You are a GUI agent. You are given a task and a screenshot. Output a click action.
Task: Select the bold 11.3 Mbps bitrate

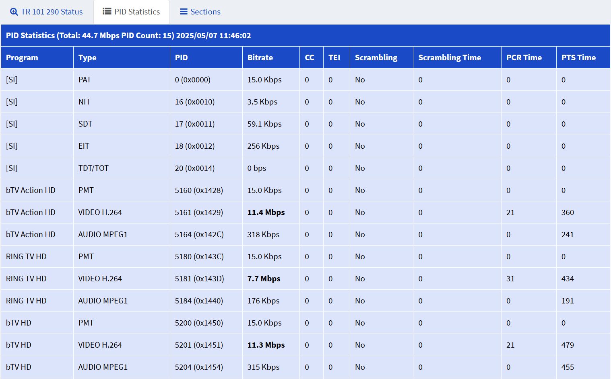(x=266, y=345)
